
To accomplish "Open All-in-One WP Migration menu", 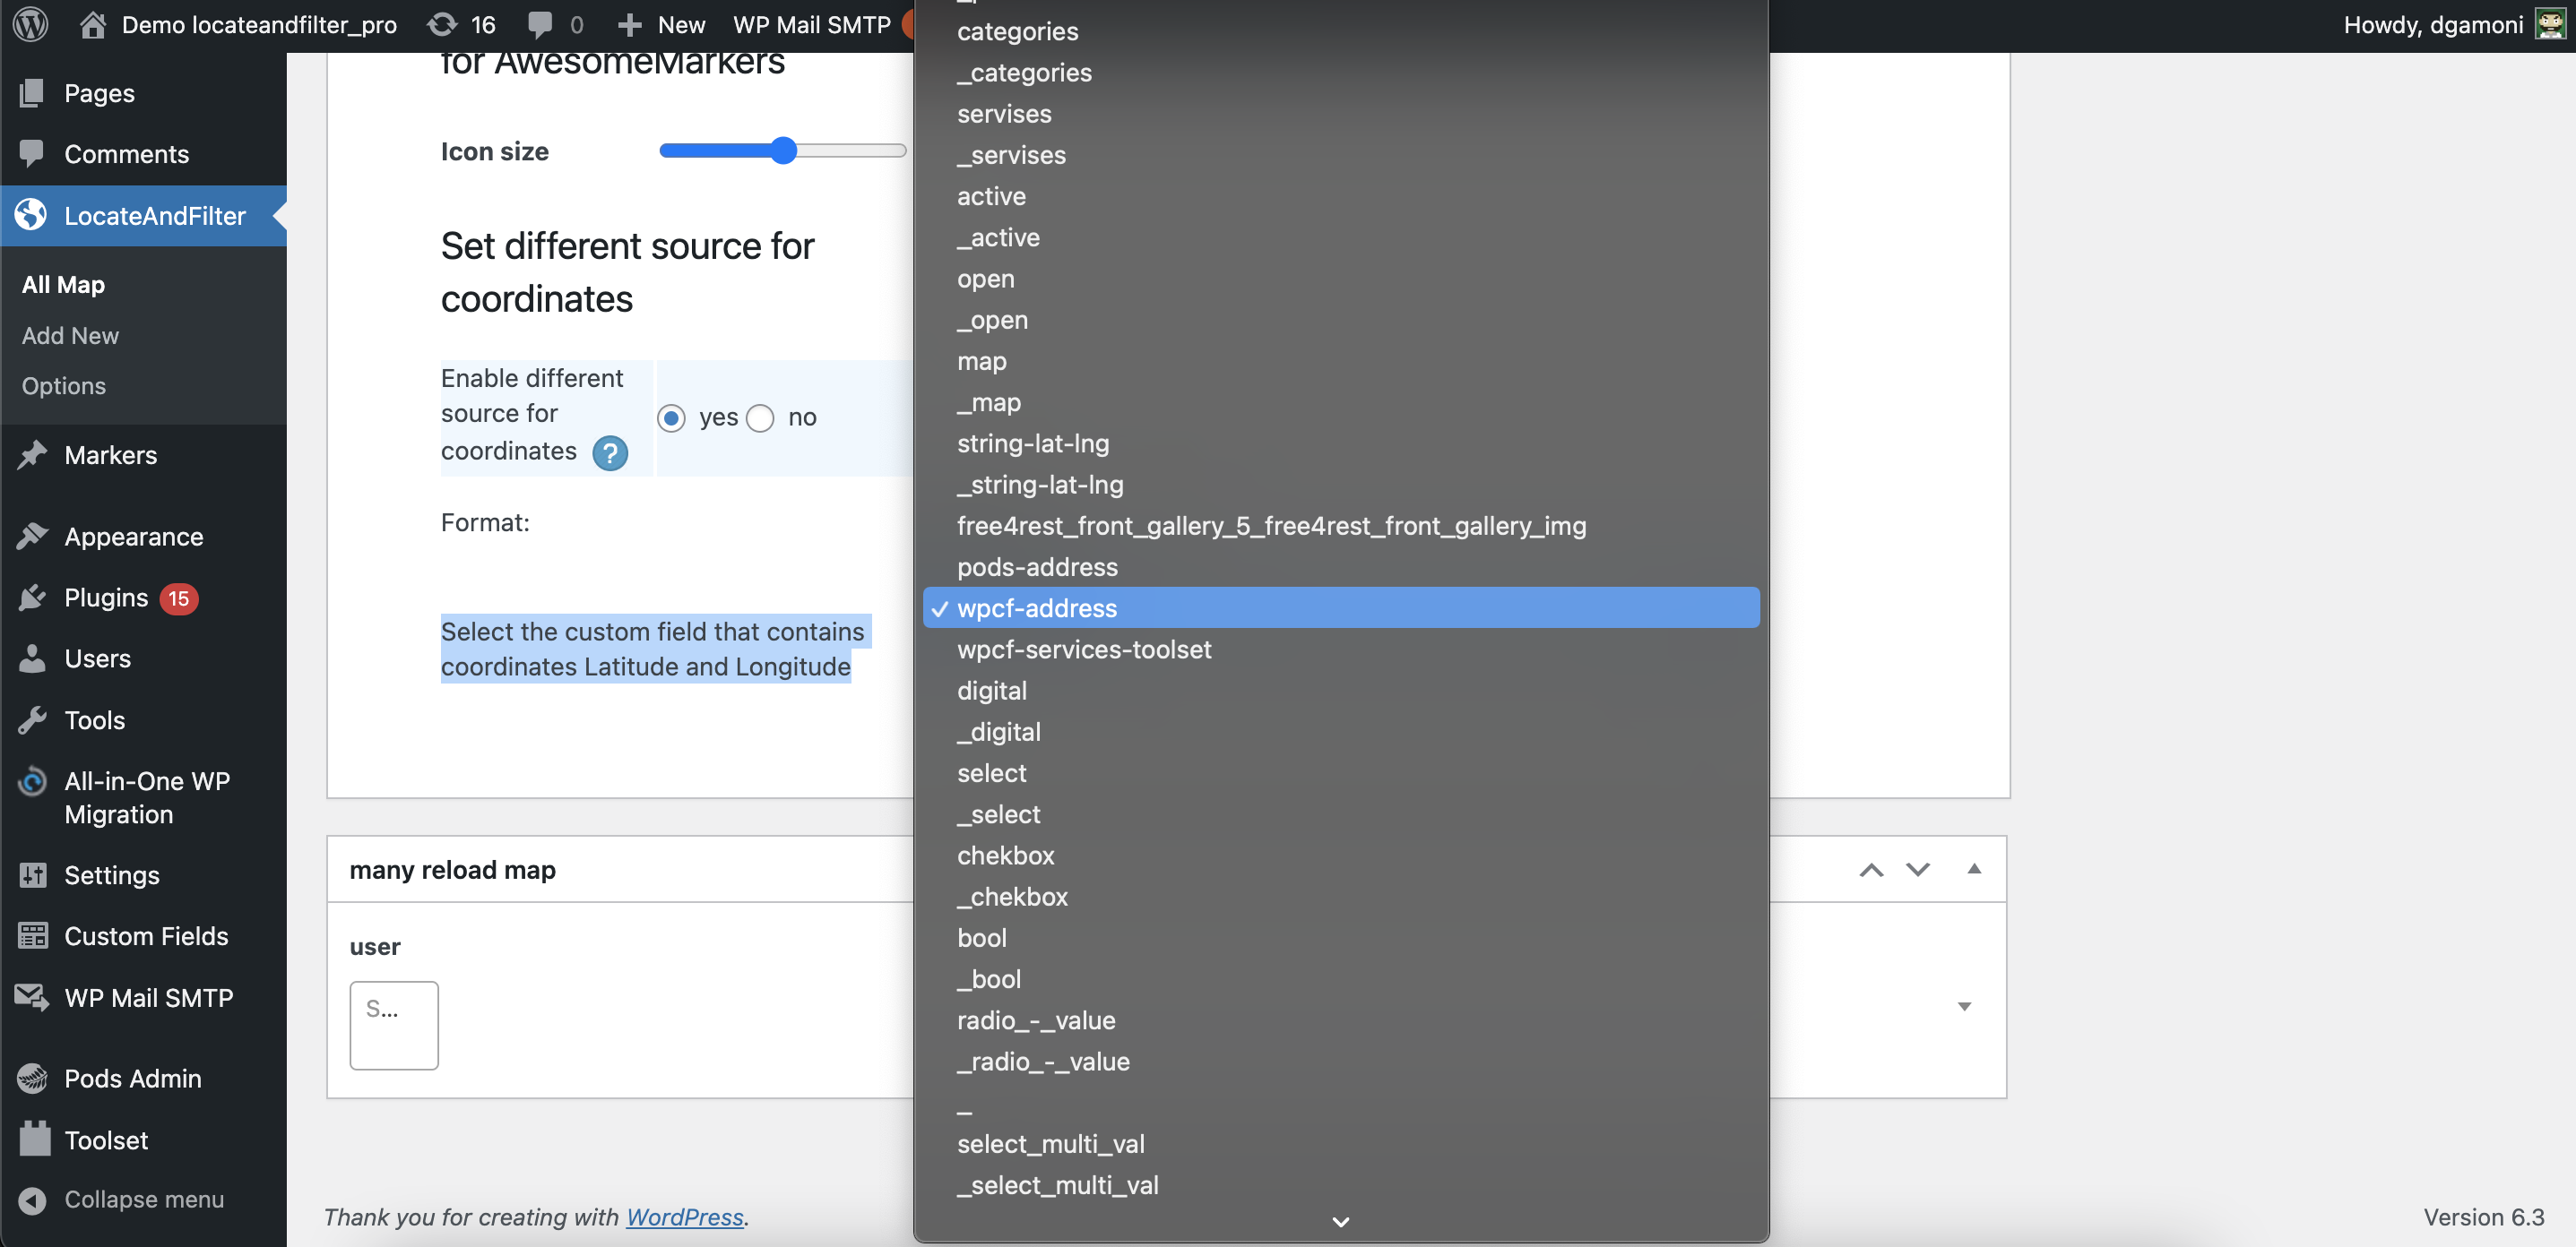I will [x=146, y=797].
